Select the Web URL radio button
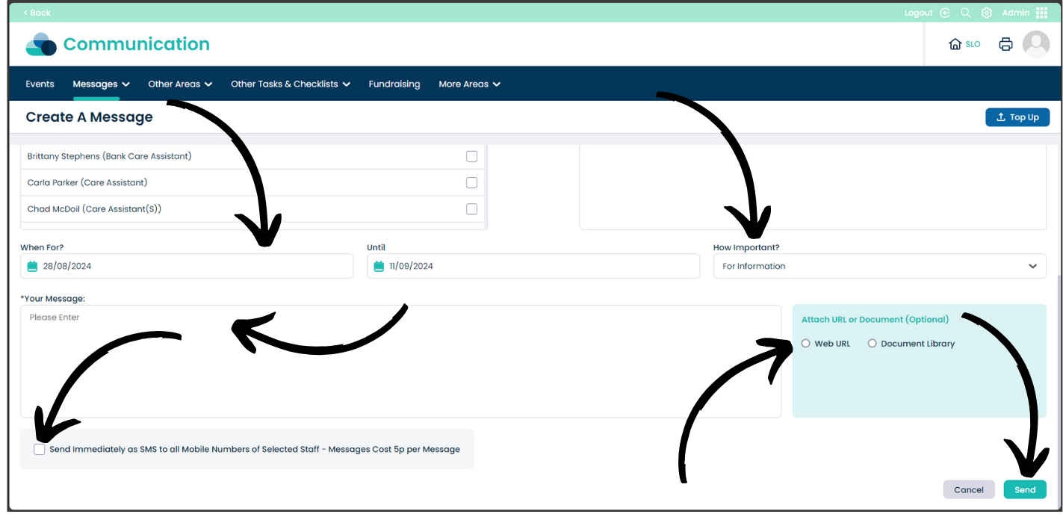1063x514 pixels. tap(805, 344)
